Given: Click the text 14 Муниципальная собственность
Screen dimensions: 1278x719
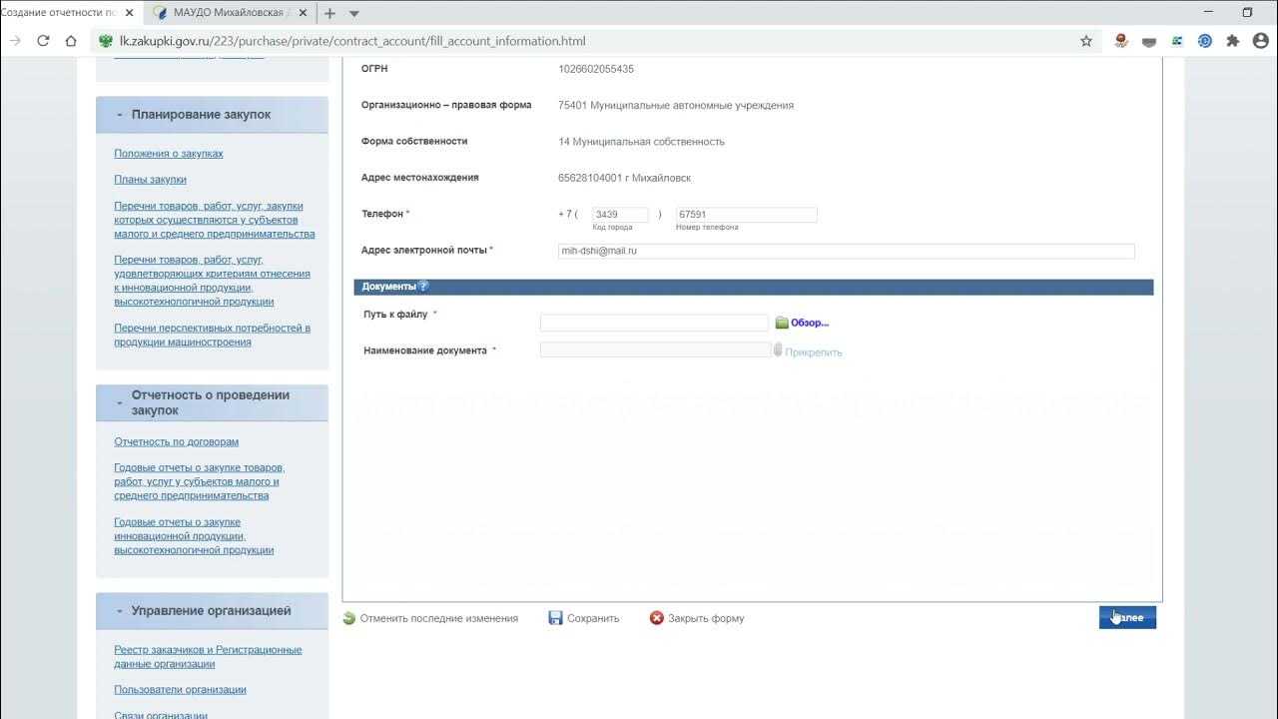Looking at the screenshot, I should [642, 142].
